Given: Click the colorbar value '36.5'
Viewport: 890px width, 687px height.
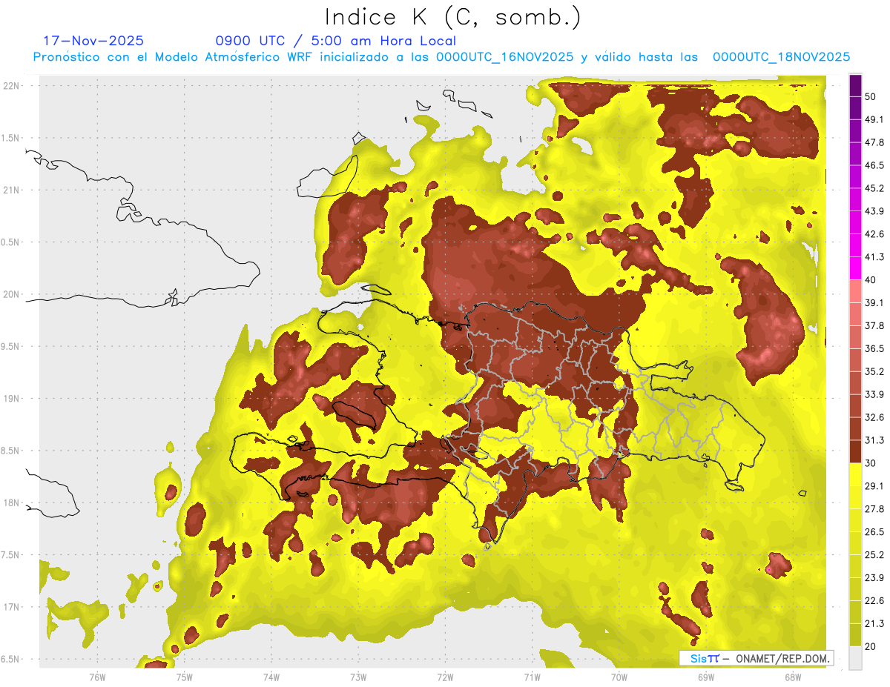Looking at the screenshot, I should 874,349.
